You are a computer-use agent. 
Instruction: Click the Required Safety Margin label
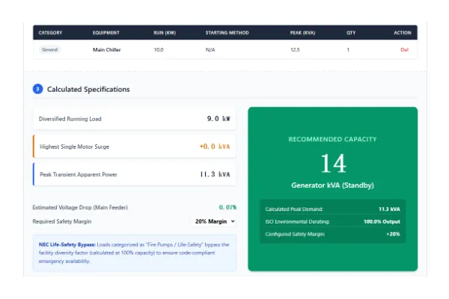click(x=62, y=221)
